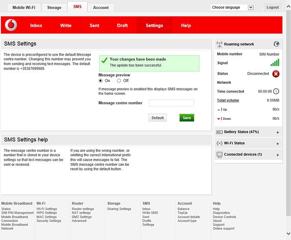This screenshot has width=291, height=240.
Task: Open the Draft menu item
Action: tap(122, 26)
